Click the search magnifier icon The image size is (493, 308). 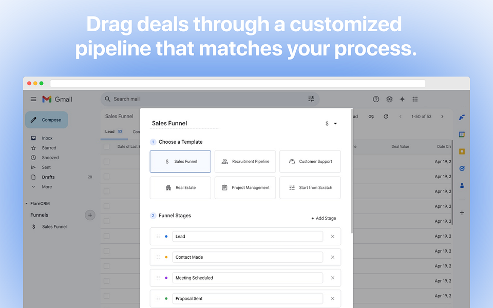pos(107,99)
